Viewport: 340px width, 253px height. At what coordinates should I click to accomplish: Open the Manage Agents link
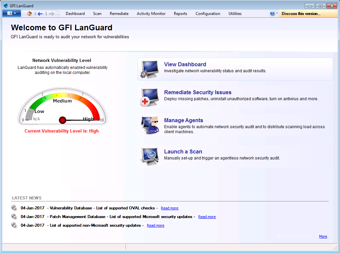(184, 120)
